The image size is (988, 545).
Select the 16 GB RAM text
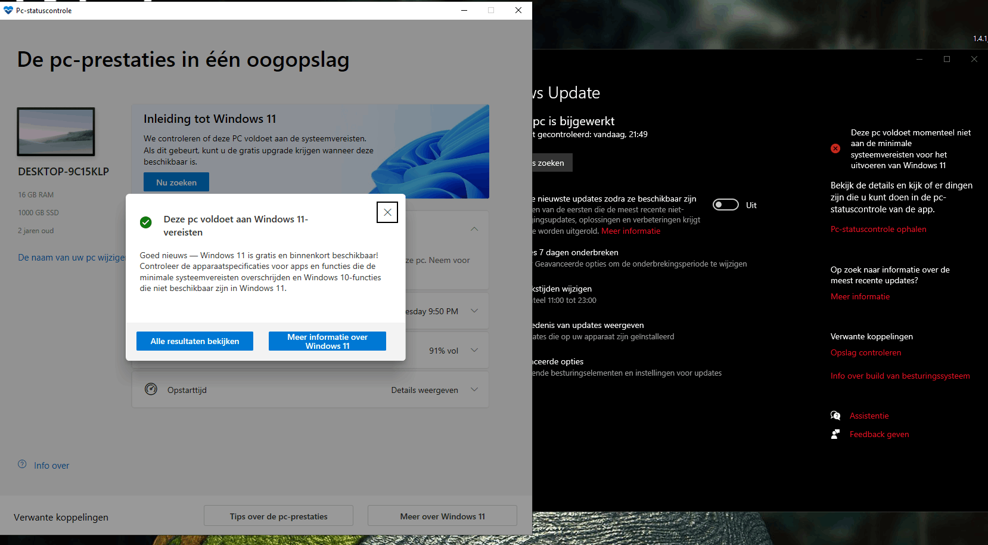click(x=36, y=195)
